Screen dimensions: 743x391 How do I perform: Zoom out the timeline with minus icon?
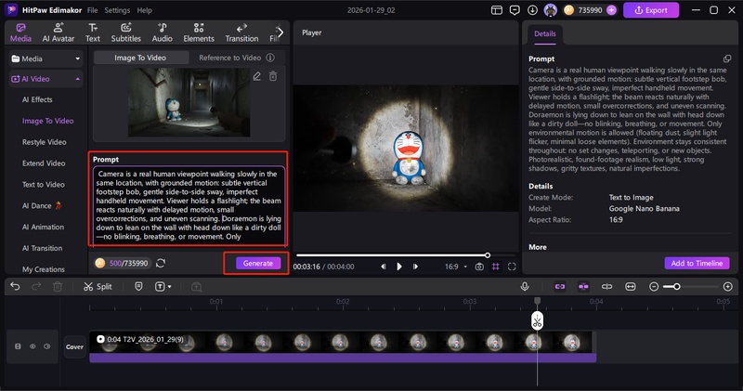(654, 286)
